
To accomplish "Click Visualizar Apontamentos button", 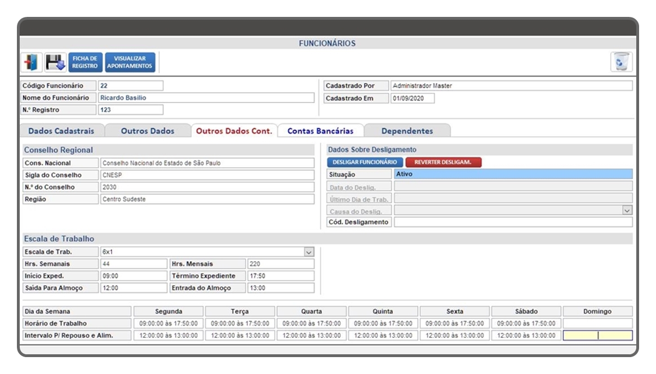I will (130, 63).
